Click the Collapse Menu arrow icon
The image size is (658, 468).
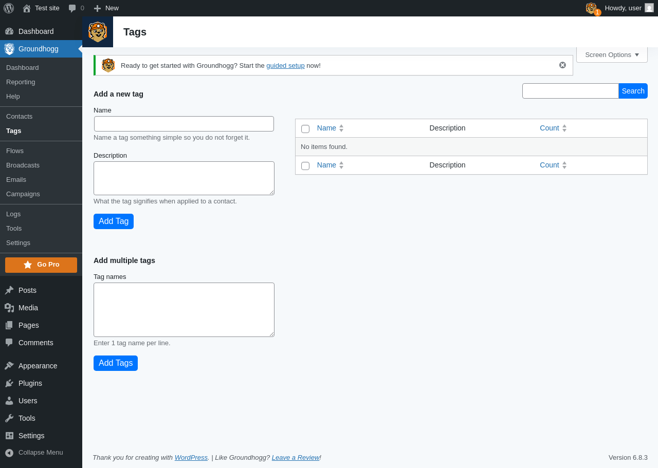[9, 453]
